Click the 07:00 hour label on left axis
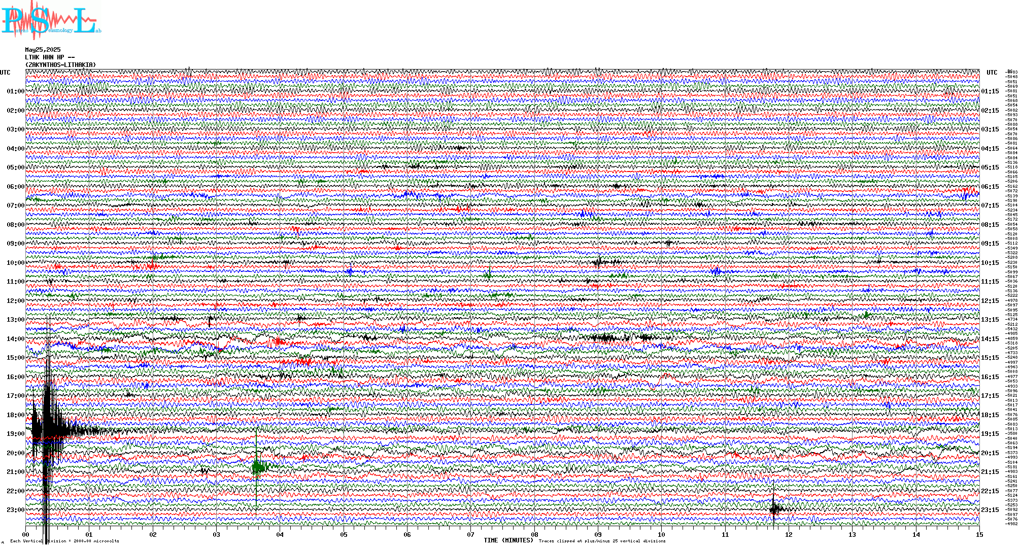The height and width of the screenshot is (548, 1020). pos(15,205)
